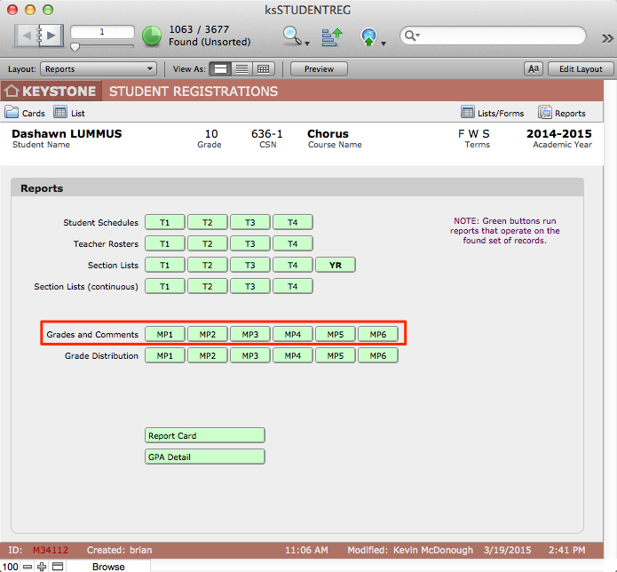Click the Sort records icon
The height and width of the screenshot is (572, 617).
(331, 36)
